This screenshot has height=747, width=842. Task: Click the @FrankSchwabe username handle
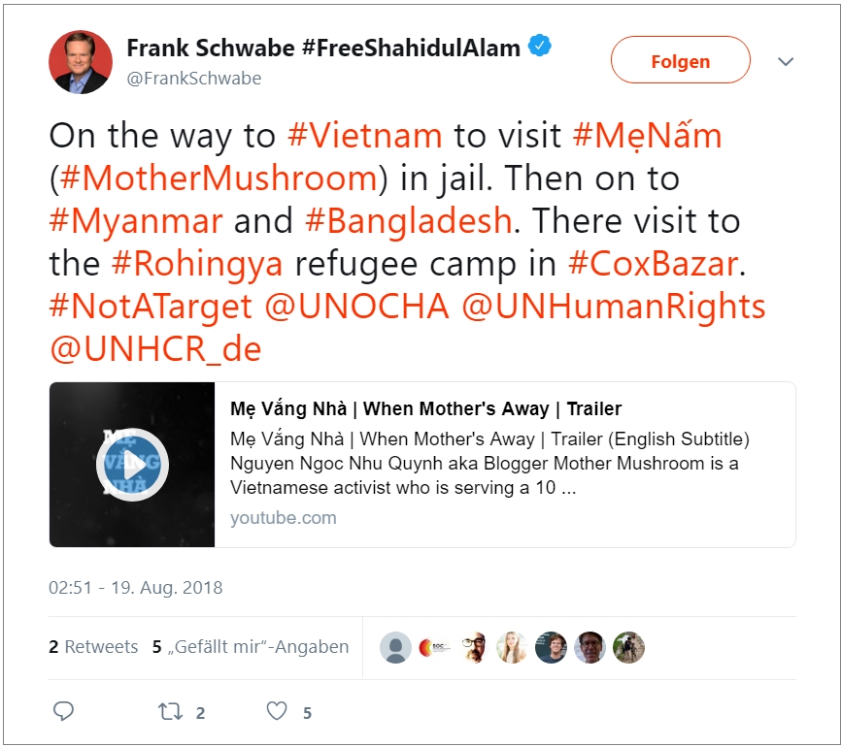coord(194,79)
